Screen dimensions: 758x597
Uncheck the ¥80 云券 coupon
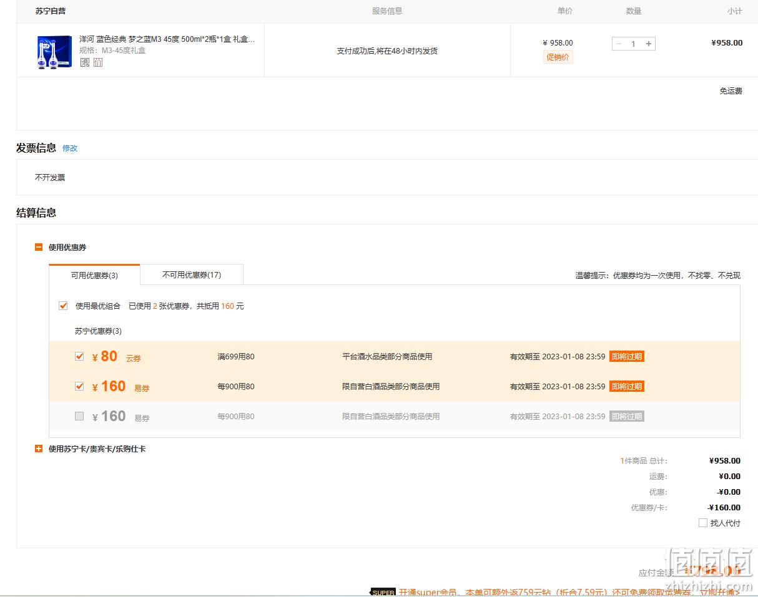coord(79,356)
